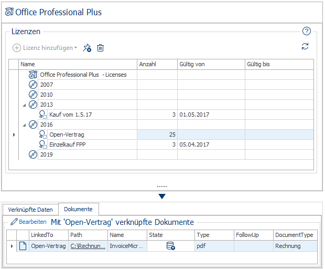Click the date cell 01.05.2017
The width and height of the screenshot is (325, 269).
tap(211, 115)
